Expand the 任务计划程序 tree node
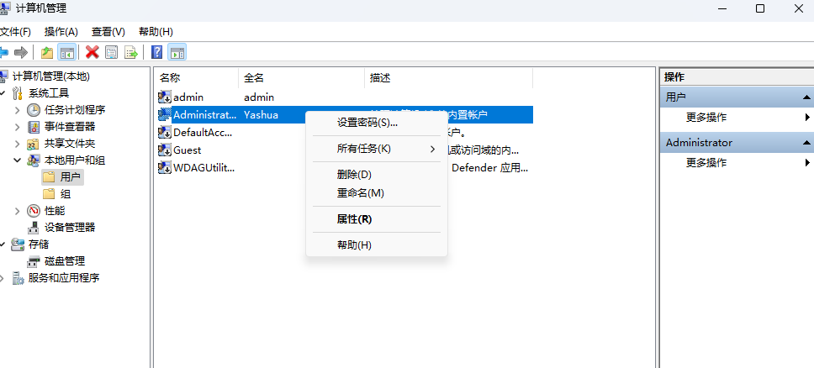 click(x=17, y=110)
